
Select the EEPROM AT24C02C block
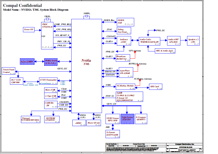click(52, 119)
